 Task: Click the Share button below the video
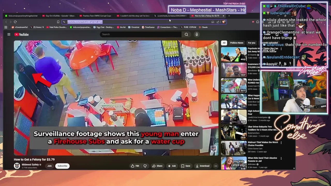[x=157, y=166]
